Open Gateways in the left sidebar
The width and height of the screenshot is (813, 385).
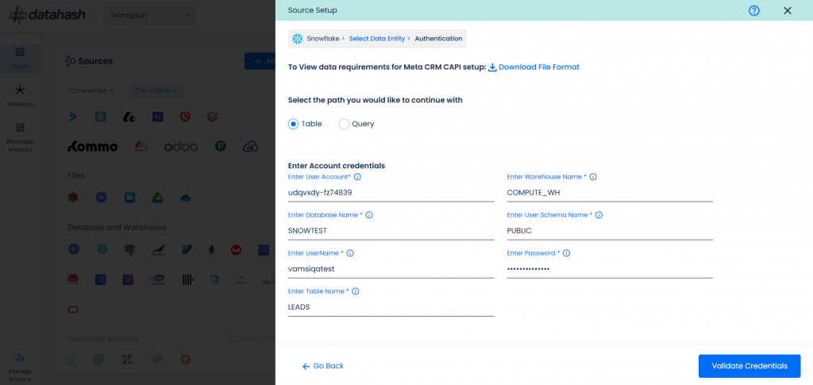pyautogui.click(x=20, y=96)
